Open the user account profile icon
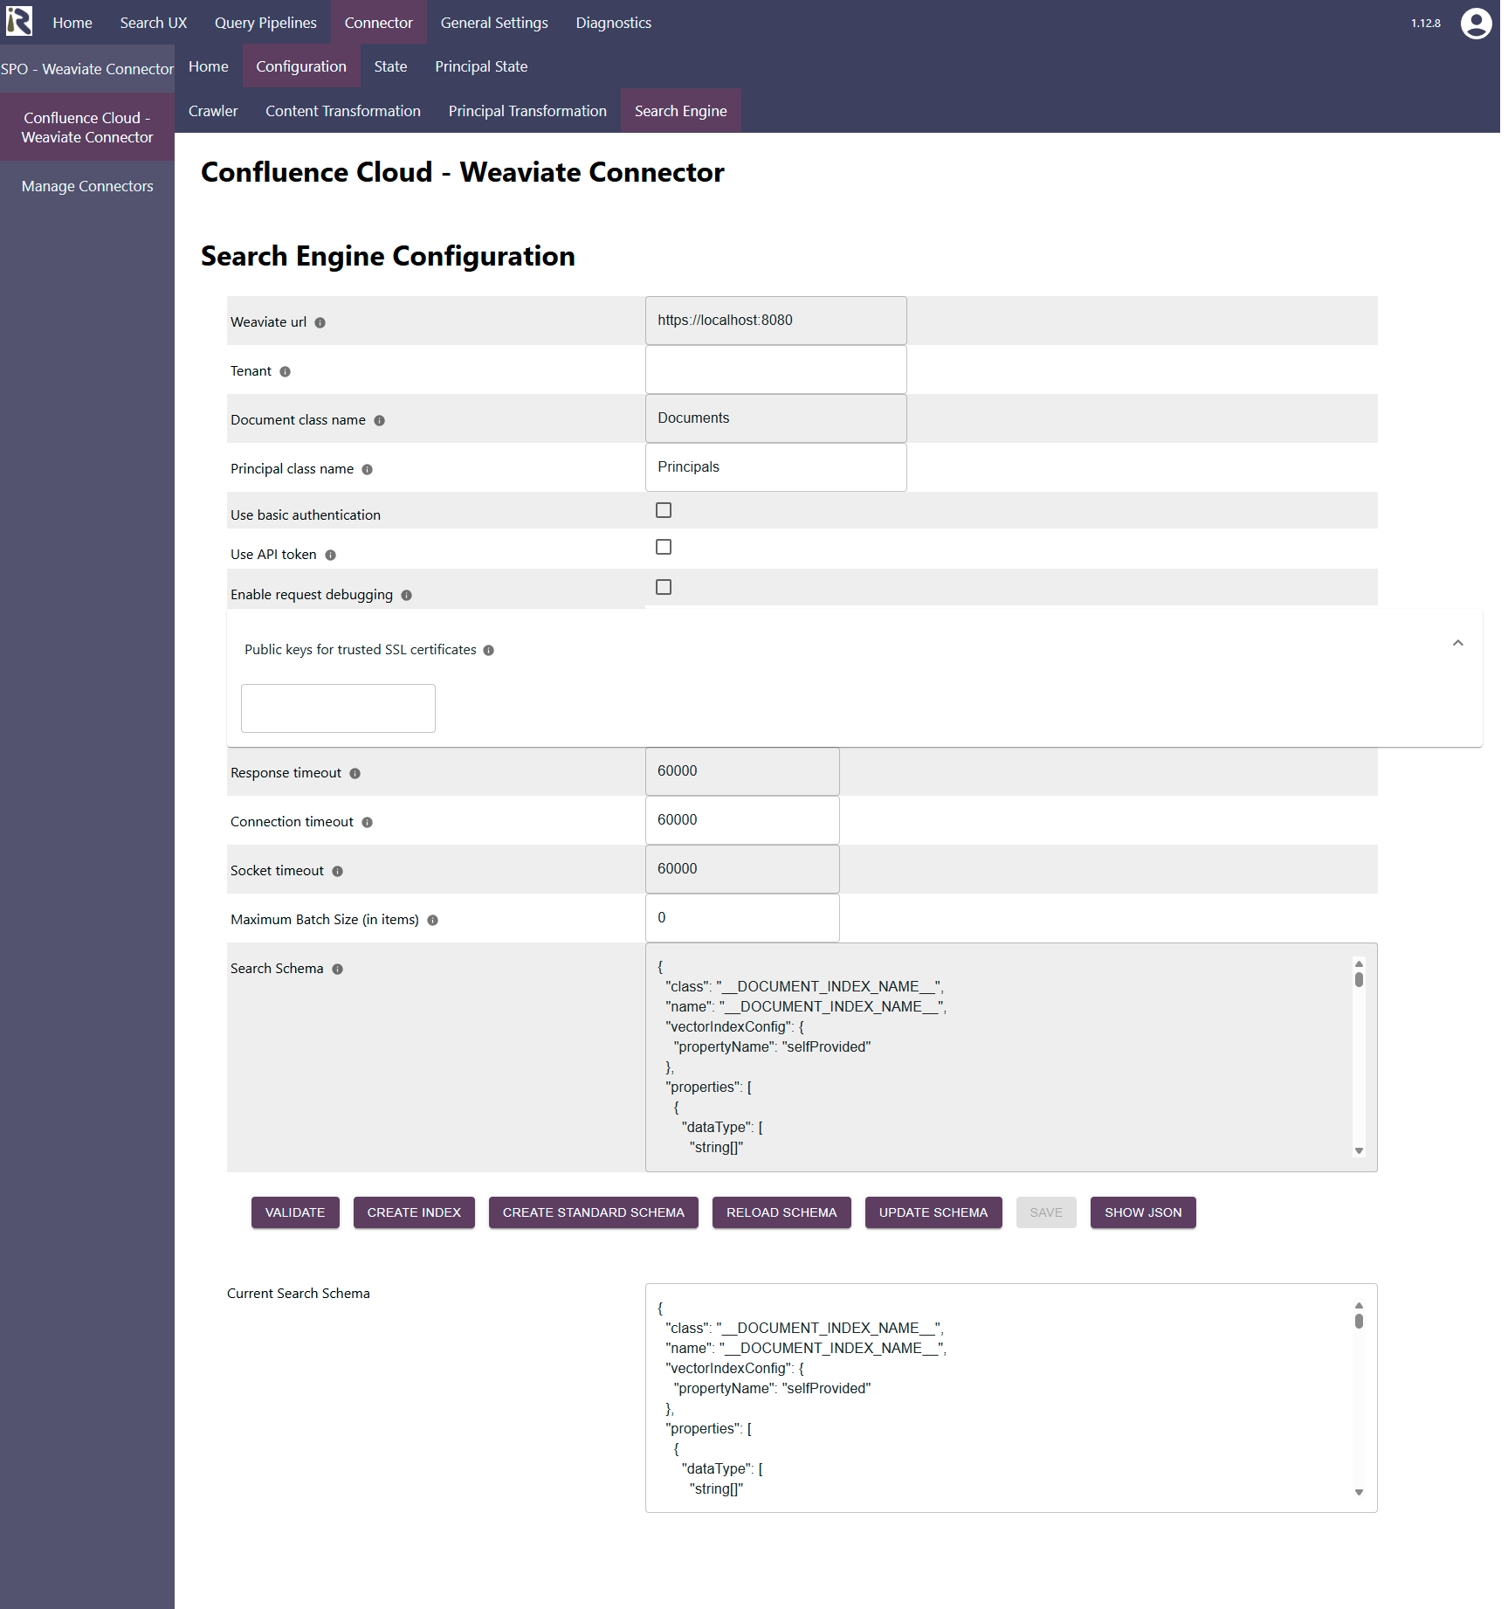This screenshot has width=1508, height=1609. pos(1476,24)
